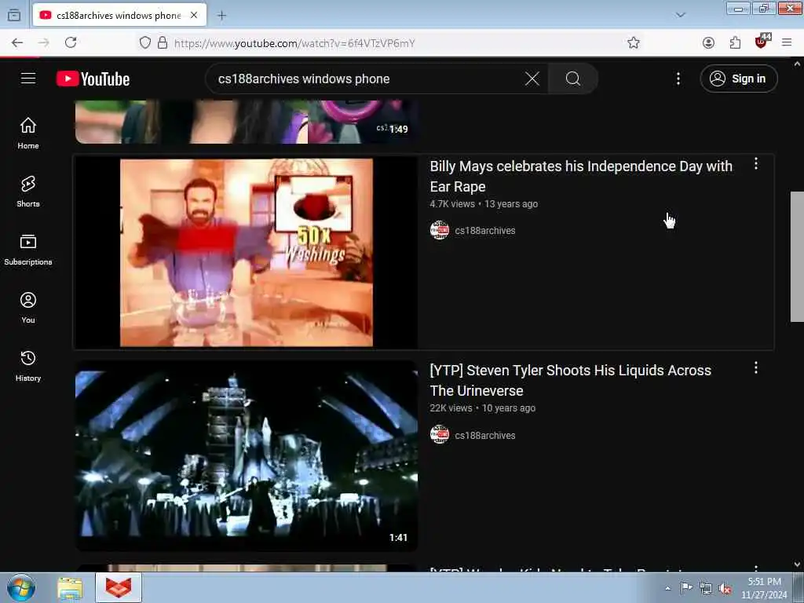The height and width of the screenshot is (603, 804).
Task: Open Steven Tyler video thumbnail
Action: point(247,456)
